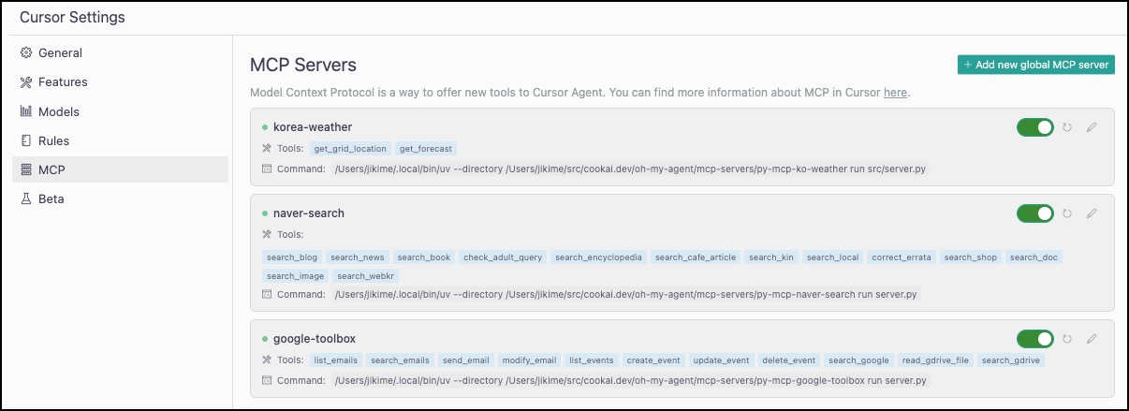Click the search_shop tool tag
Viewport: 1129px width, 411px height.
(x=971, y=257)
